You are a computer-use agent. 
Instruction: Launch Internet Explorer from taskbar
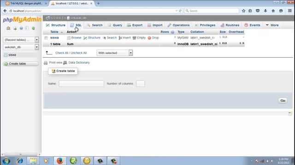click(20, 161)
